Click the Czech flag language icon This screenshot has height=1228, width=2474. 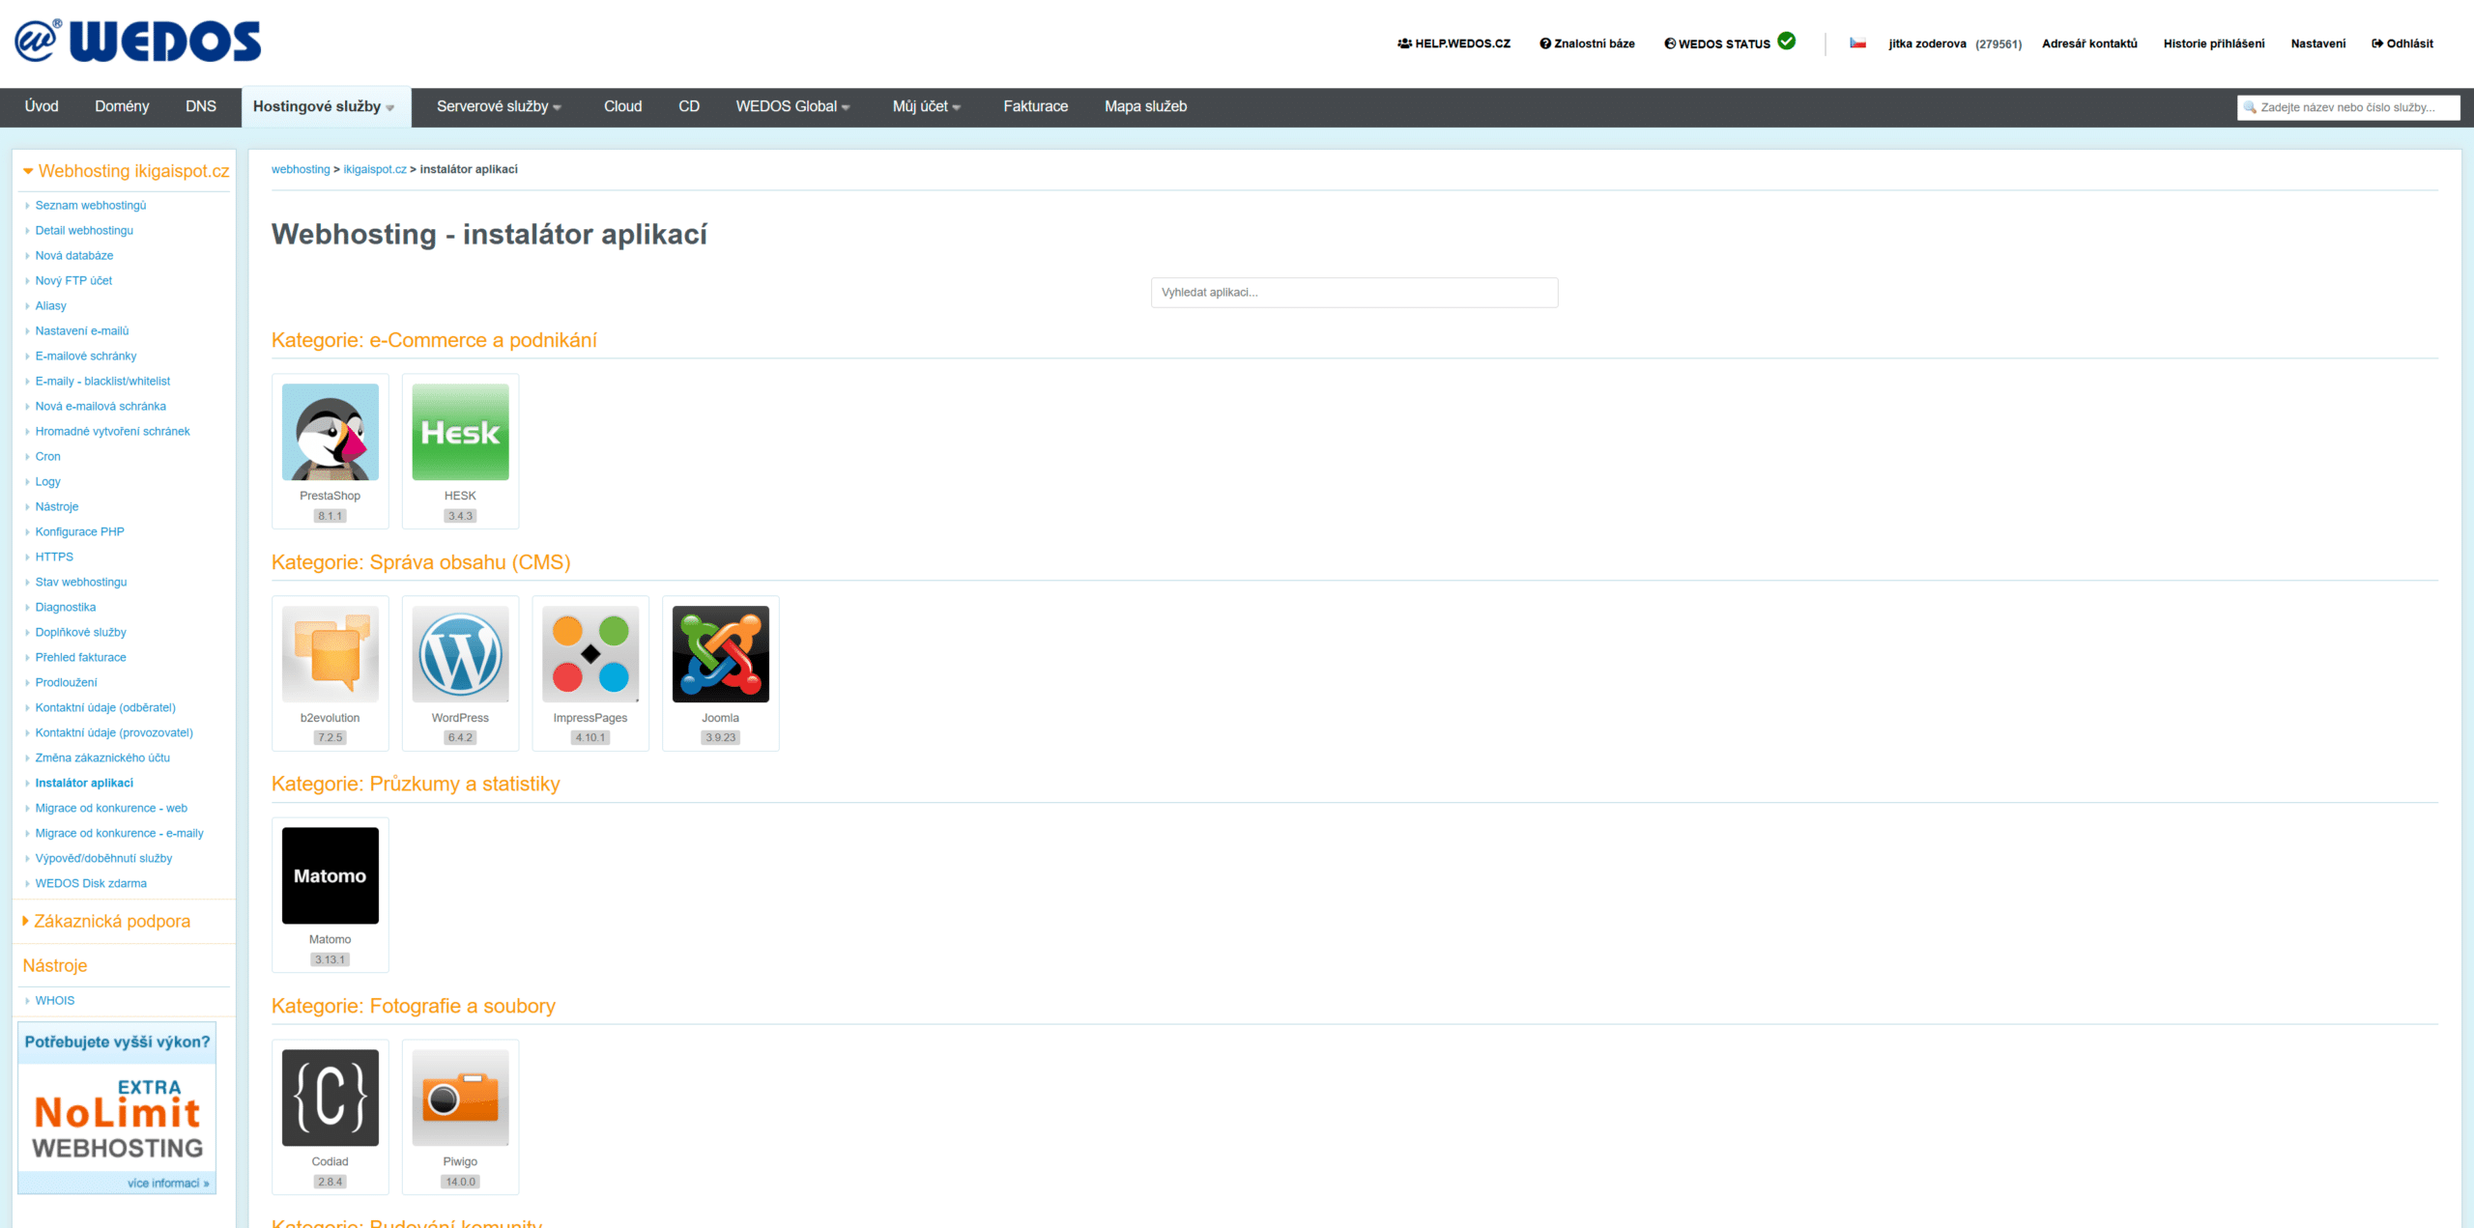pyautogui.click(x=1857, y=43)
